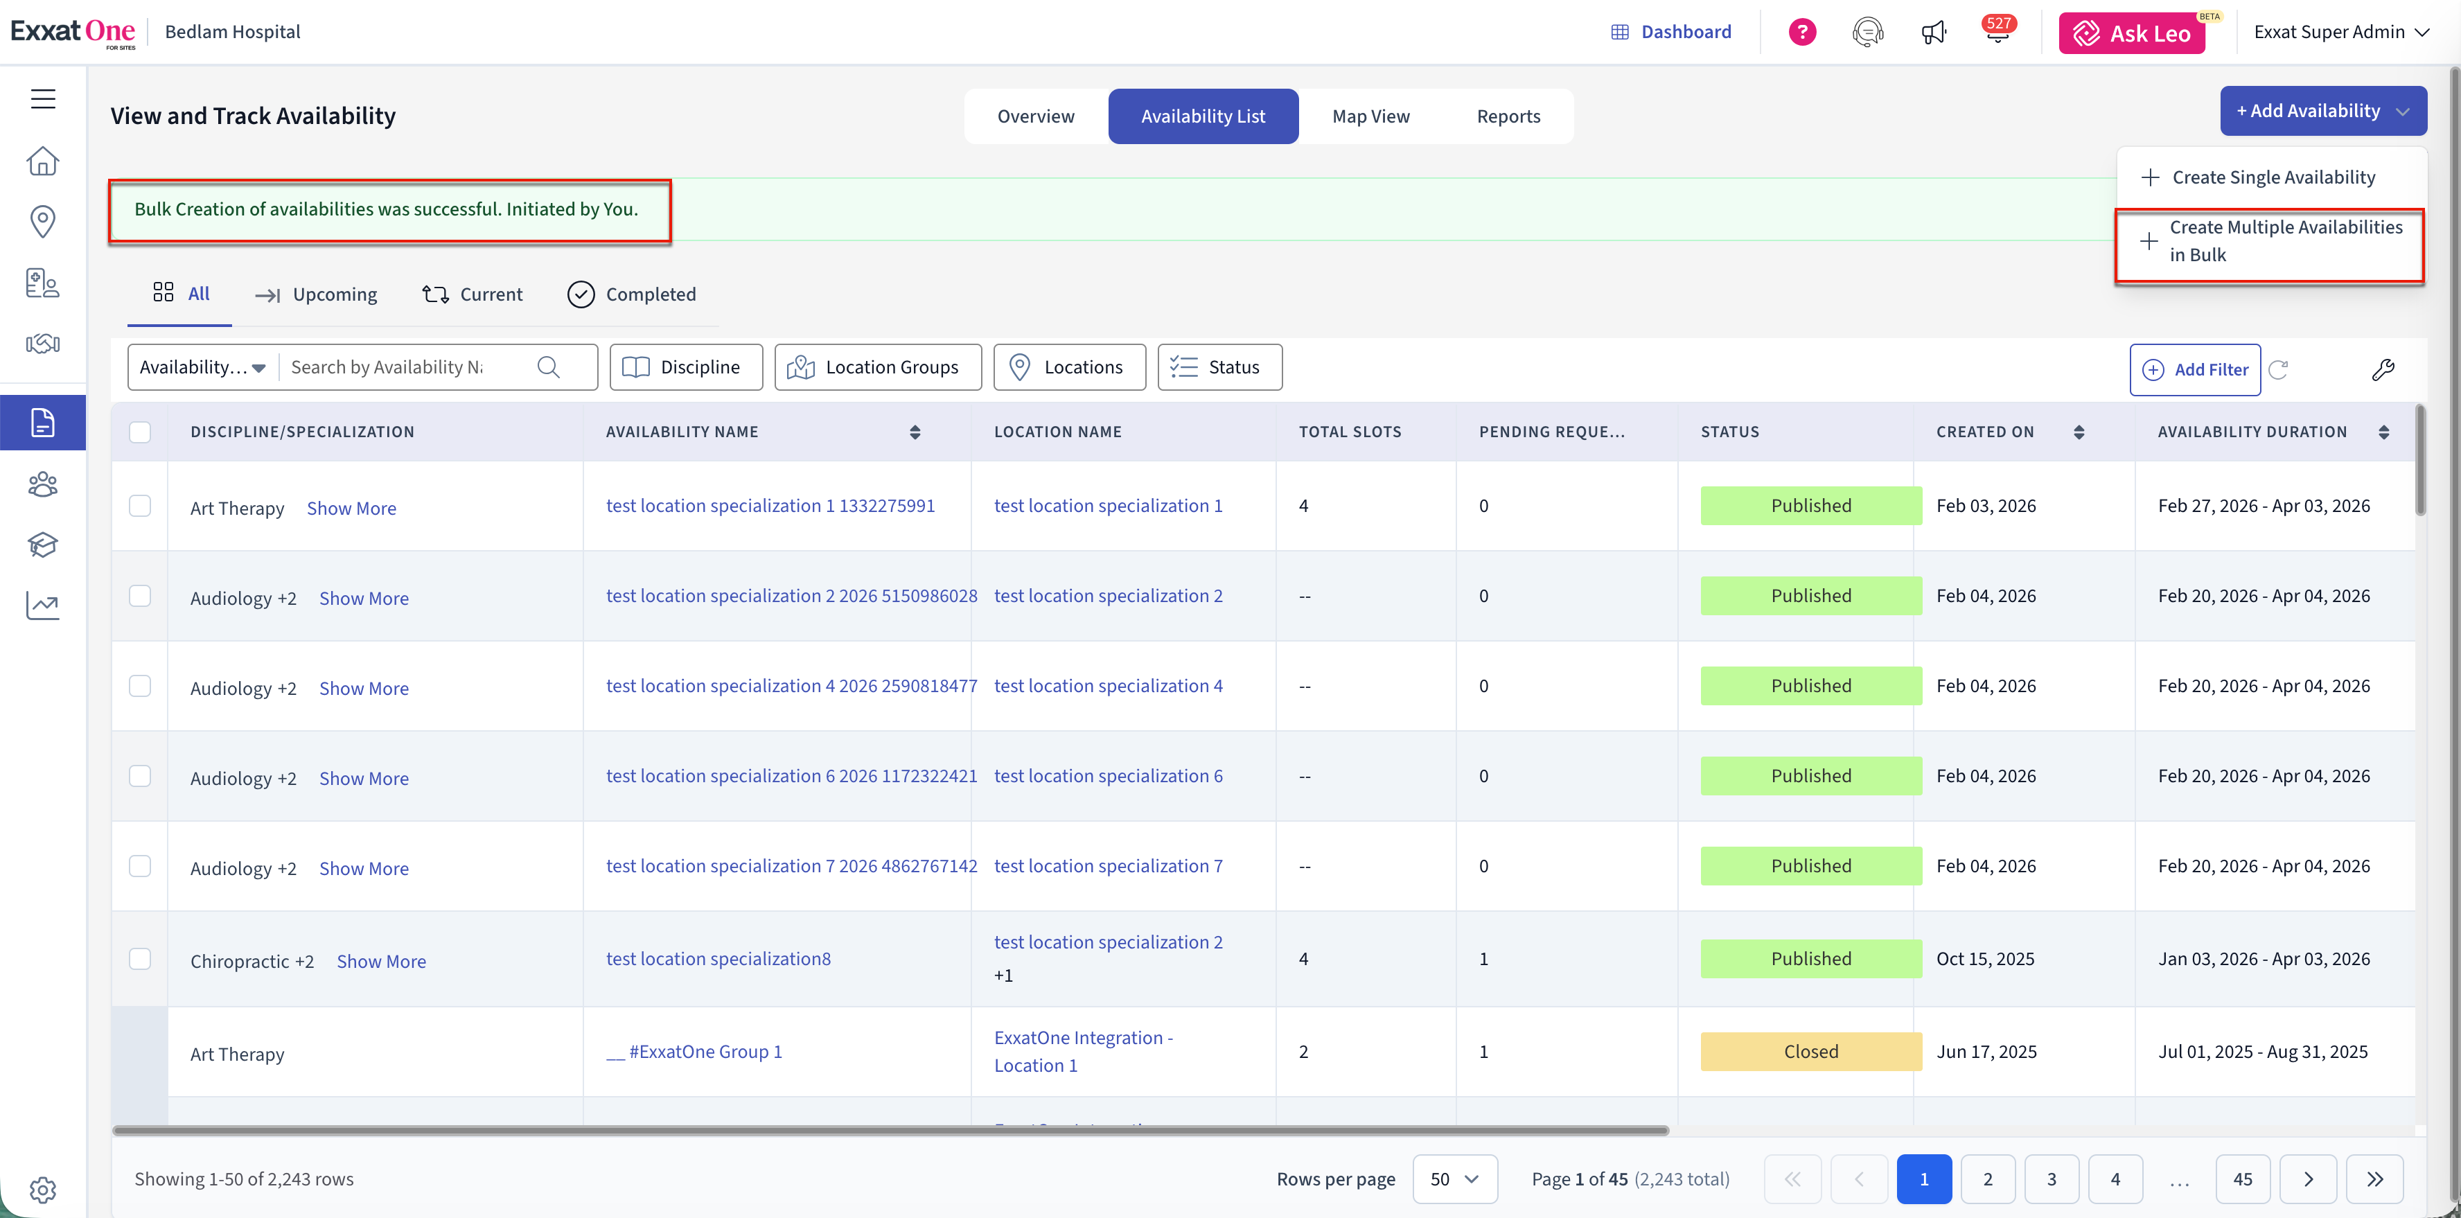Click the location pin sidebar icon
This screenshot has width=2461, height=1218.
pyautogui.click(x=43, y=221)
